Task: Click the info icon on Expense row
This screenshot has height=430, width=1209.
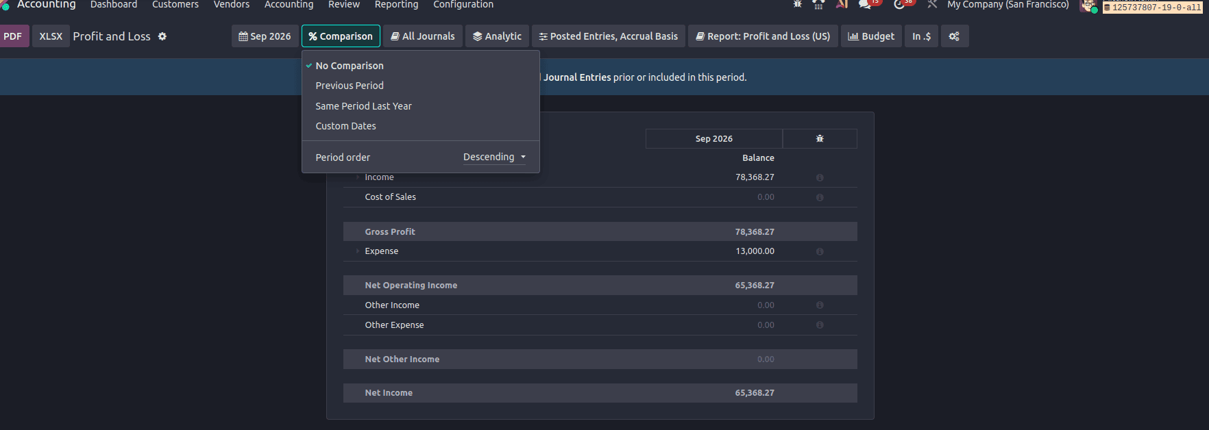Action: [x=820, y=251]
